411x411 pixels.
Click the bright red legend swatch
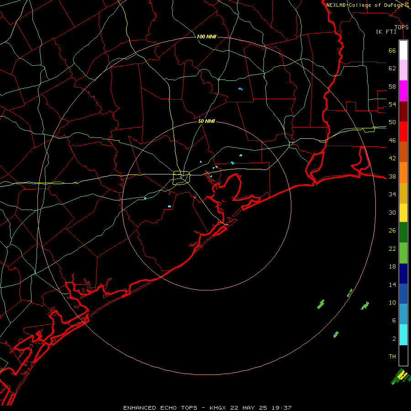pos(403,132)
